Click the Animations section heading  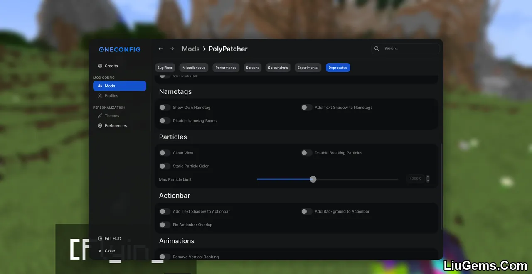pos(177,241)
